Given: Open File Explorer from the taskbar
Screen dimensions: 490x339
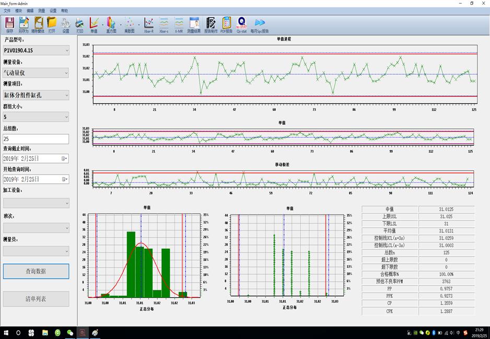Looking at the screenshot, I should coord(45,333).
